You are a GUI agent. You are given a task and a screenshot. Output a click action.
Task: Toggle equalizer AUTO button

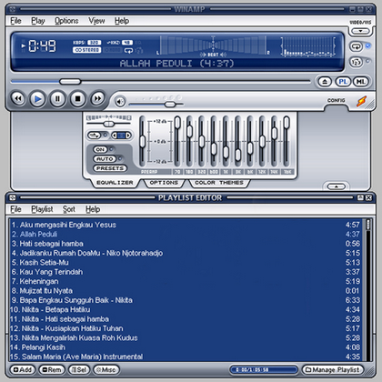tap(105, 159)
